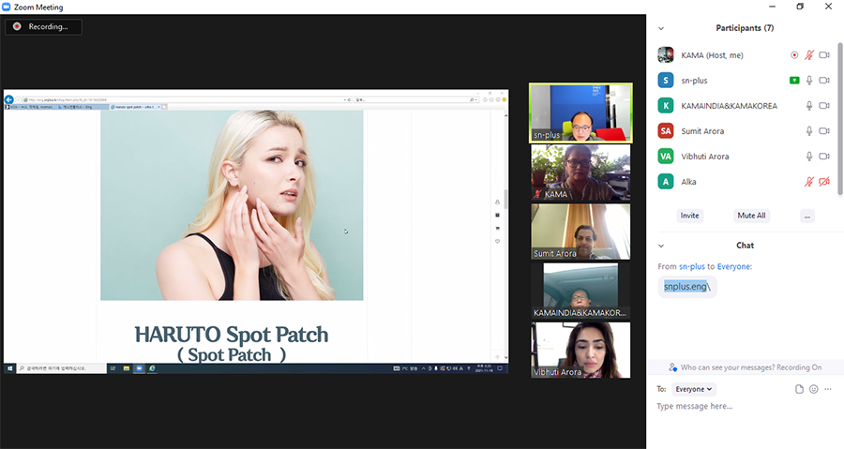This screenshot has height=449, width=844.
Task: Toggle KAMA's camera icon in participants list
Action: coord(824,55)
